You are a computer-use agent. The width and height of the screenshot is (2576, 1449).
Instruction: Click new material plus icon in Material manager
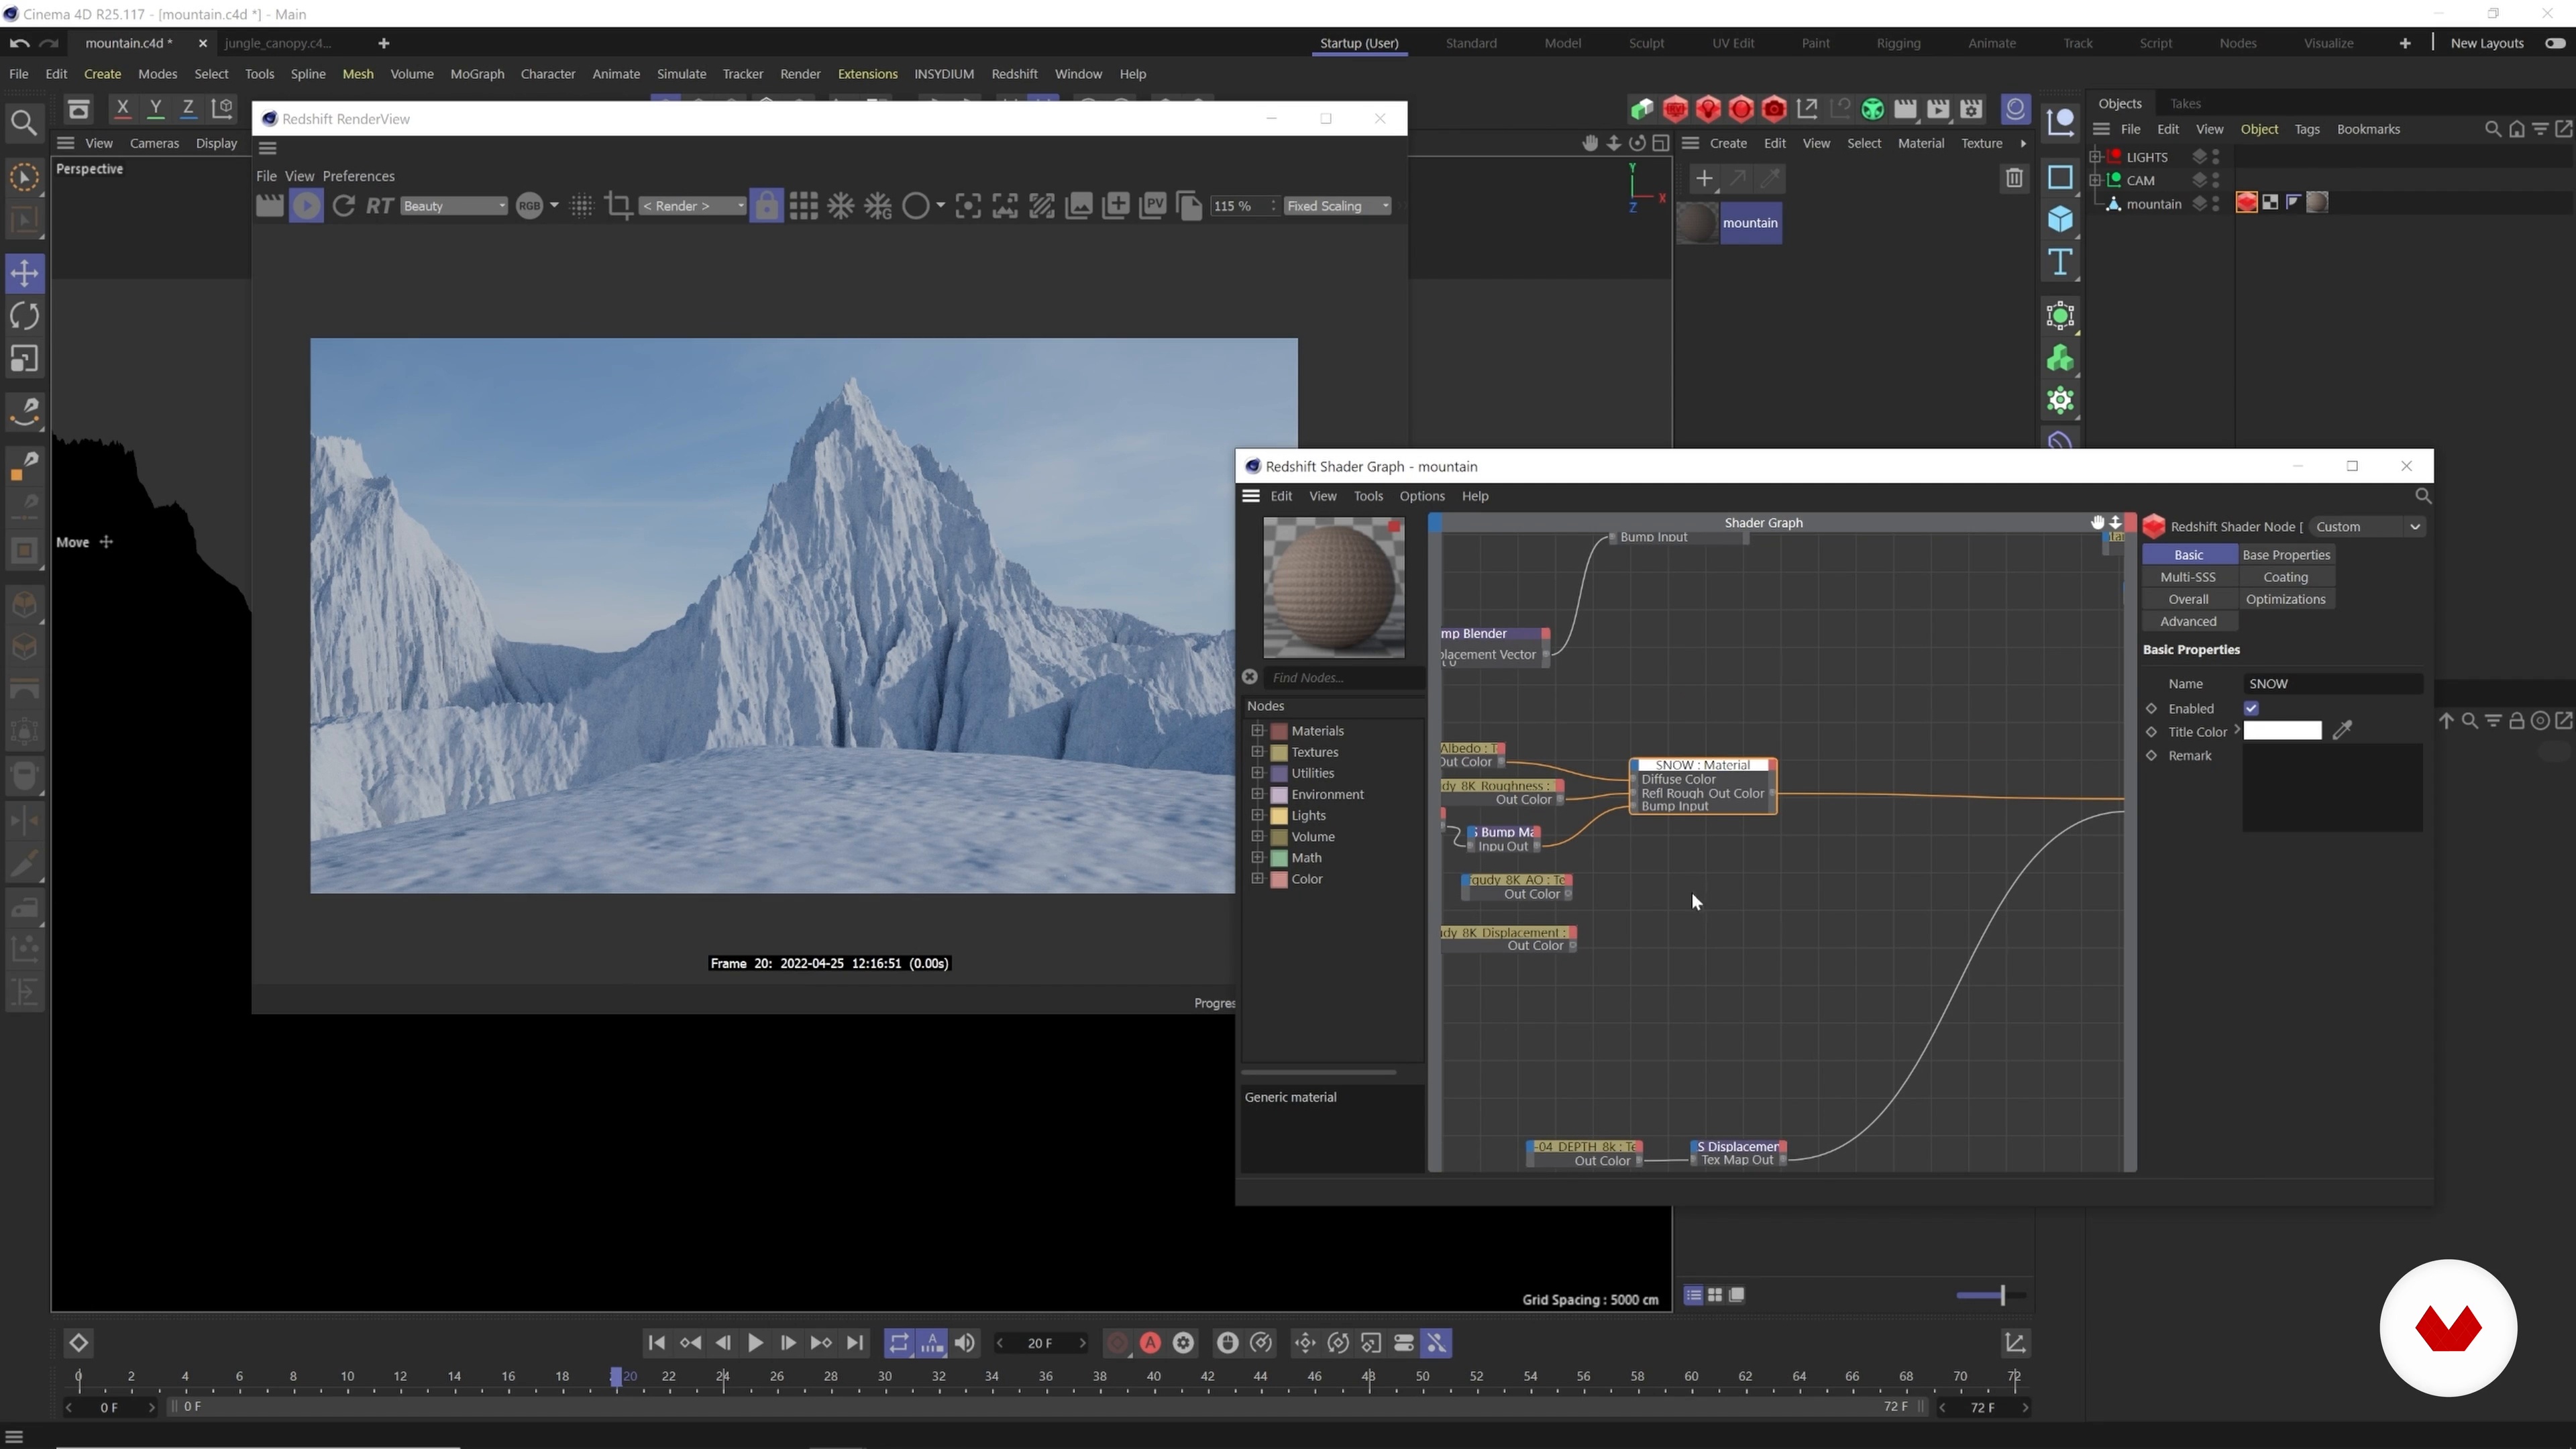point(1704,179)
